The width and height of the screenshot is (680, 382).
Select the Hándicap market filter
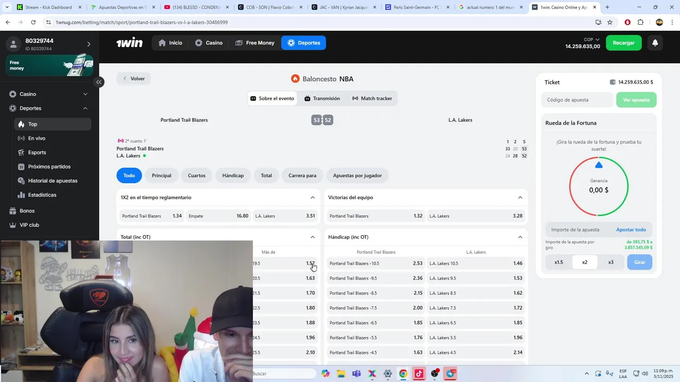(x=233, y=175)
